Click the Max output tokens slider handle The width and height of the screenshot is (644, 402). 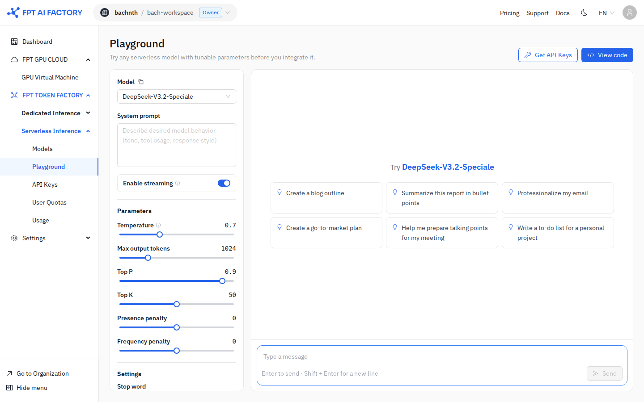[x=148, y=258]
